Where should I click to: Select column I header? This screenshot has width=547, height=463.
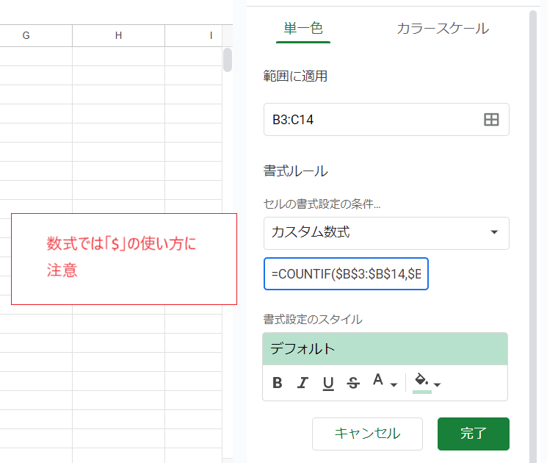point(194,35)
